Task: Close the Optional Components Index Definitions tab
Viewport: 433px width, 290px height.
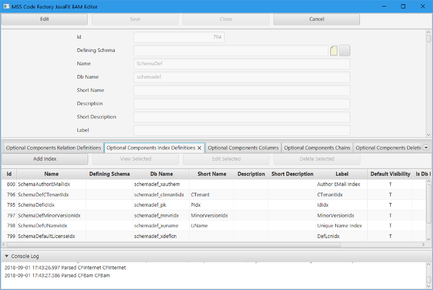Action: coord(199,147)
